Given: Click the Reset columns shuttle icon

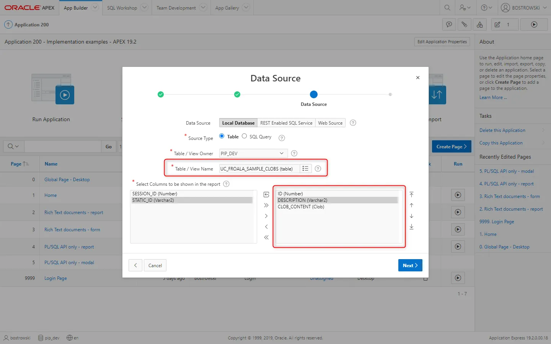Looking at the screenshot, I should pyautogui.click(x=266, y=195).
